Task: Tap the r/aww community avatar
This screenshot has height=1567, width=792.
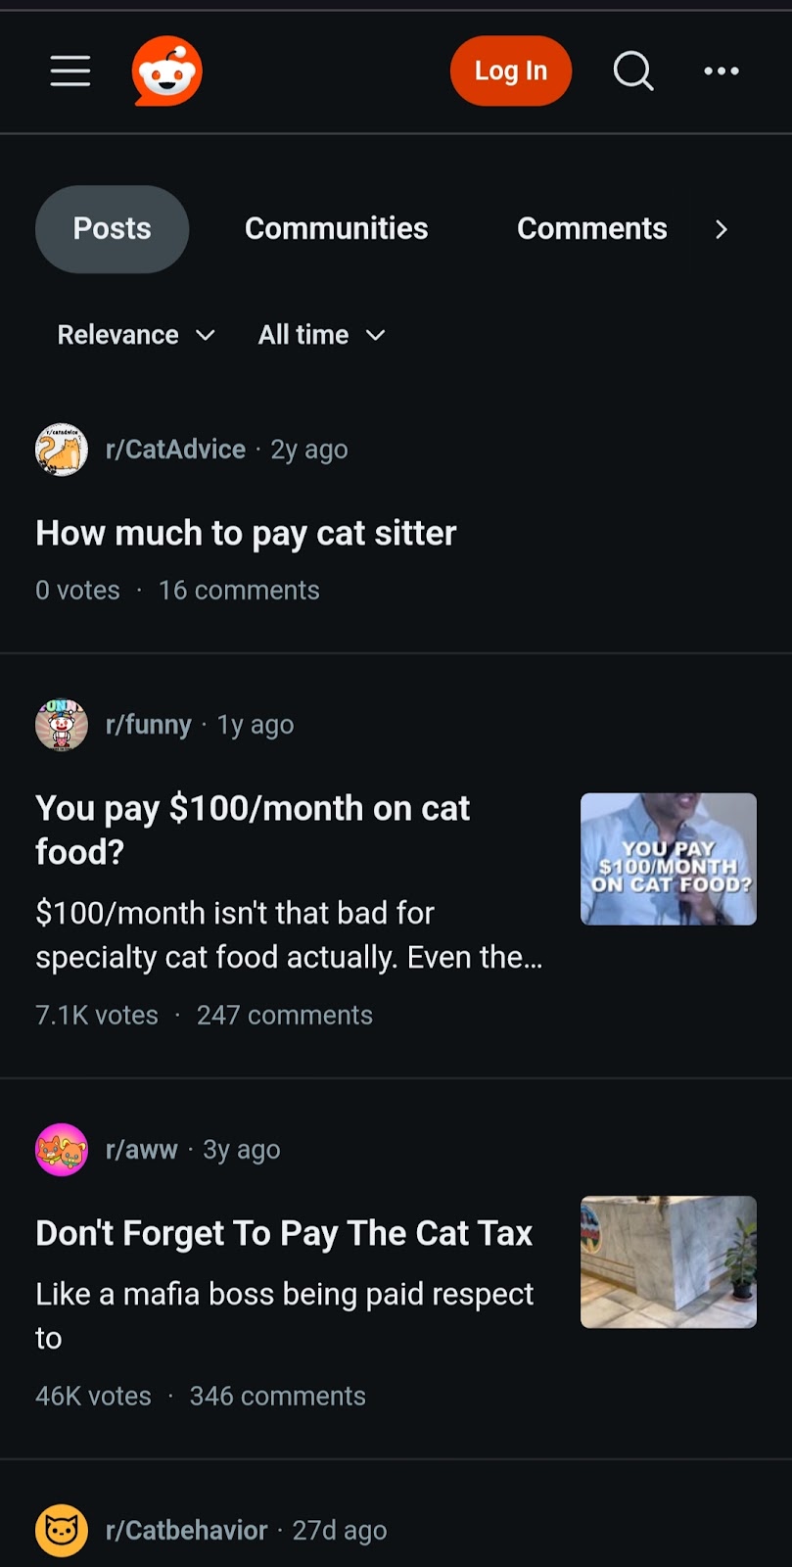Action: (x=62, y=1150)
